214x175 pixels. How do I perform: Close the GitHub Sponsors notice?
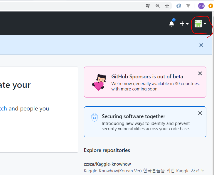[x=200, y=73]
